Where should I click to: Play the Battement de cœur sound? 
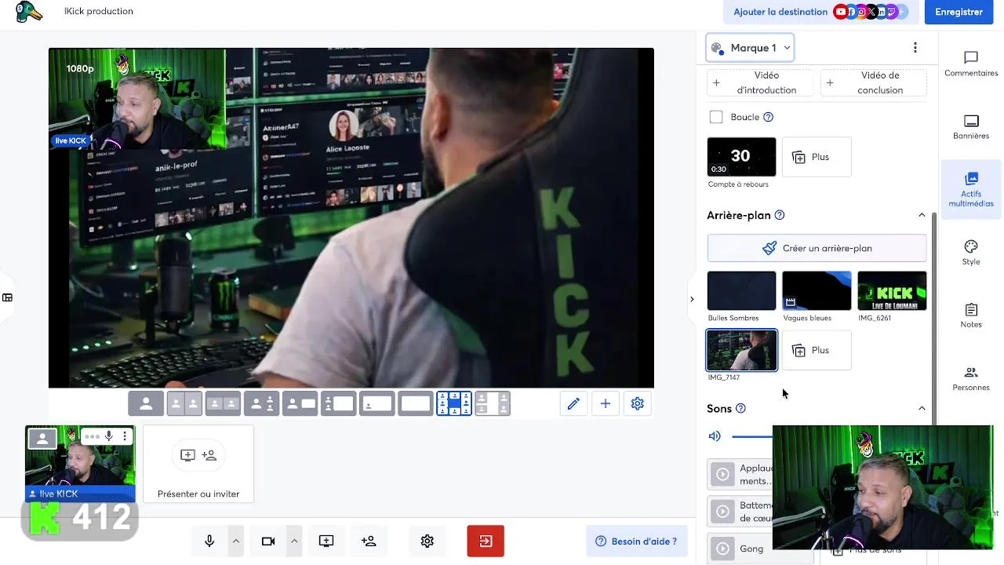coord(722,512)
